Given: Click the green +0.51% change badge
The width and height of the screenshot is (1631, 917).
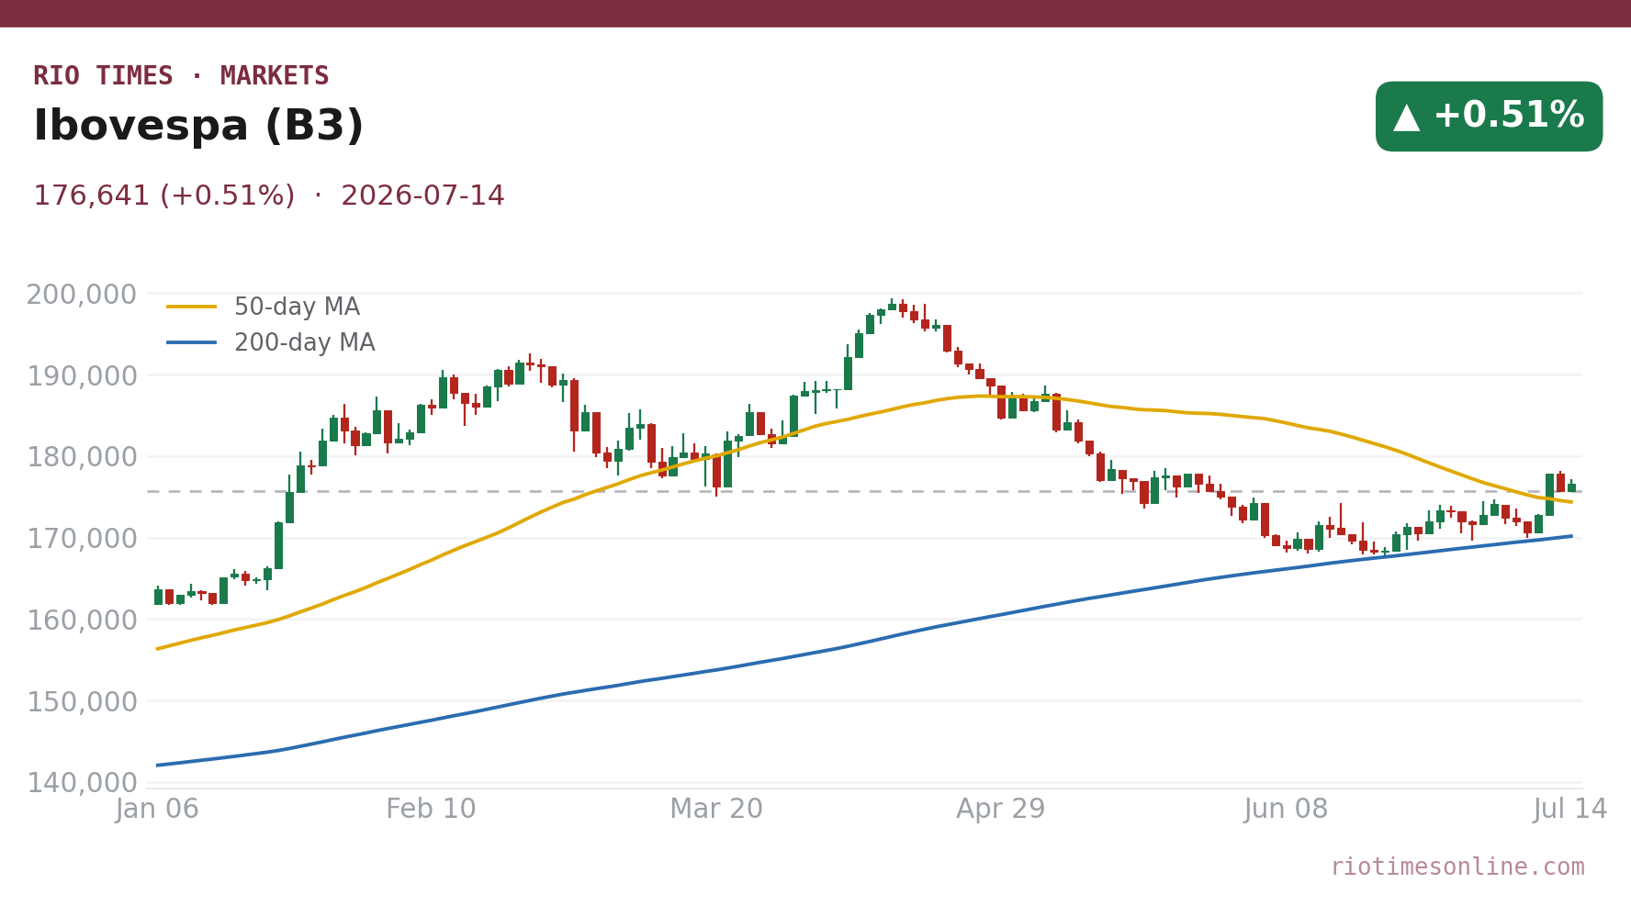Looking at the screenshot, I should (x=1489, y=117).
